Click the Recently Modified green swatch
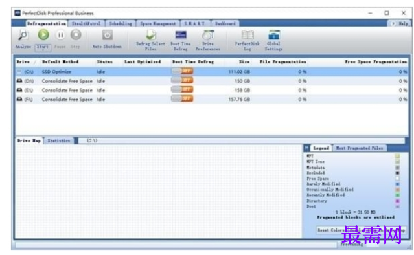The image size is (414, 255). tap(397, 195)
